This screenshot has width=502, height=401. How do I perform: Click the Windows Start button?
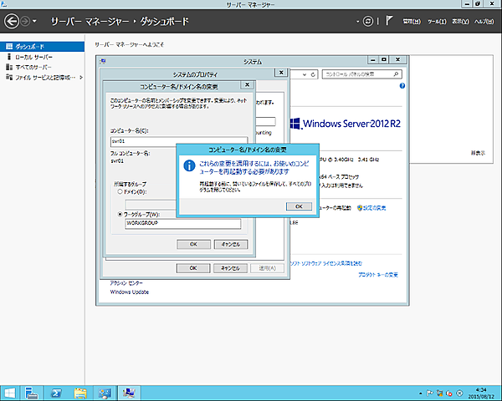point(11,392)
